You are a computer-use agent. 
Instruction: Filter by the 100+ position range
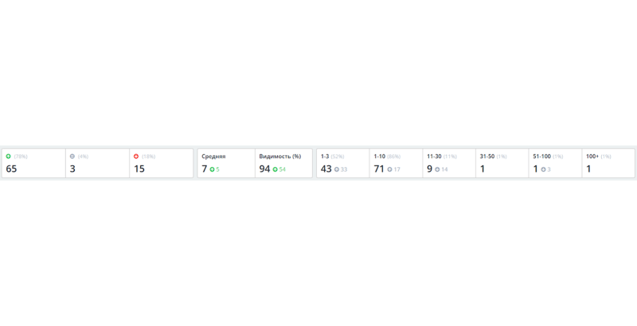pos(592,157)
